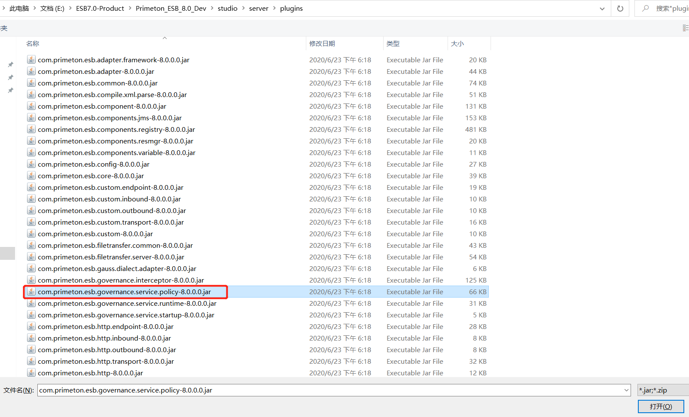Image resolution: width=689 pixels, height=417 pixels.
Task: Go to 'server' folder in breadcrumb path
Action: [259, 9]
